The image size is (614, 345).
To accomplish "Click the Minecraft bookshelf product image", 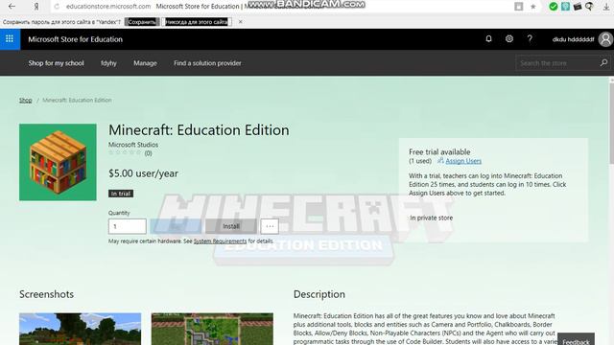I will [x=58, y=162].
